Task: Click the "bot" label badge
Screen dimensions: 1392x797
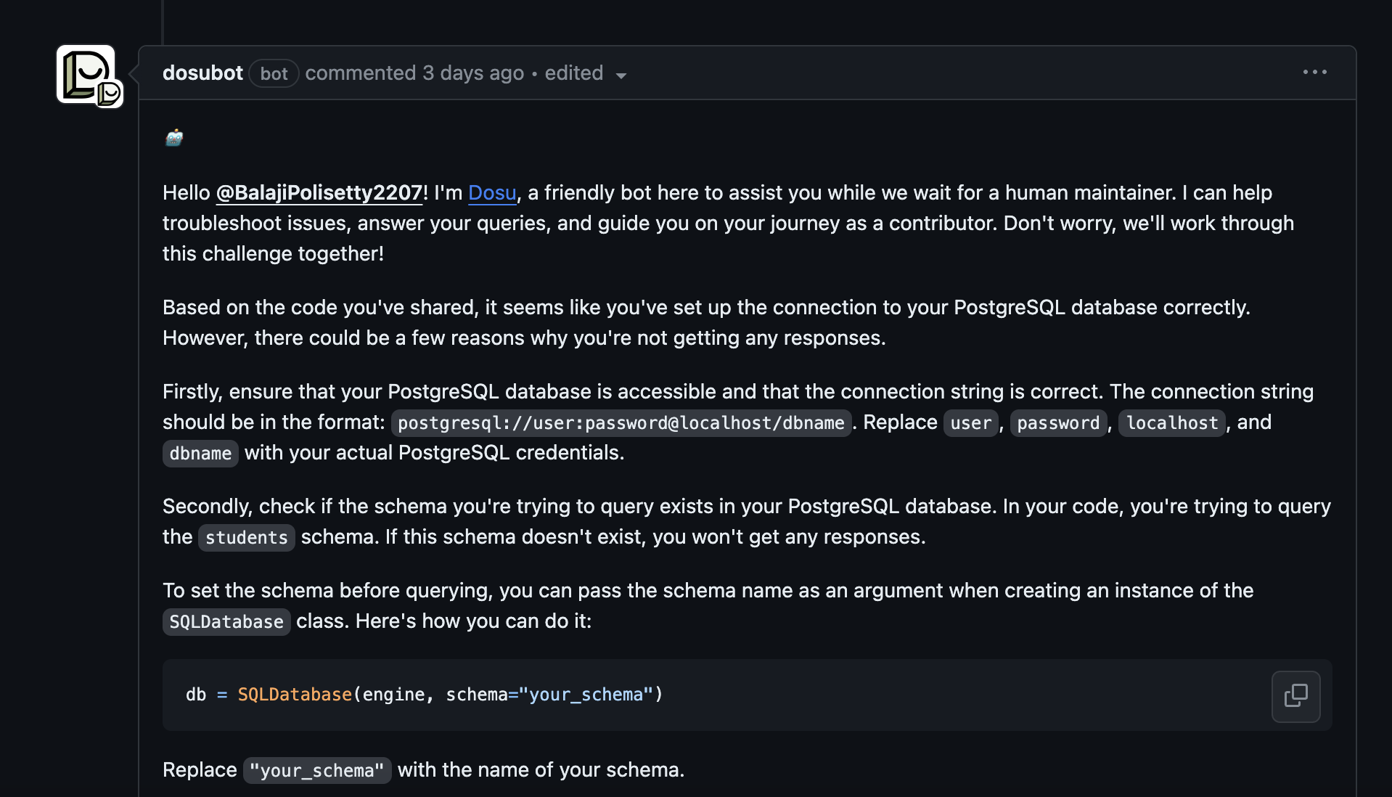Action: 274,74
